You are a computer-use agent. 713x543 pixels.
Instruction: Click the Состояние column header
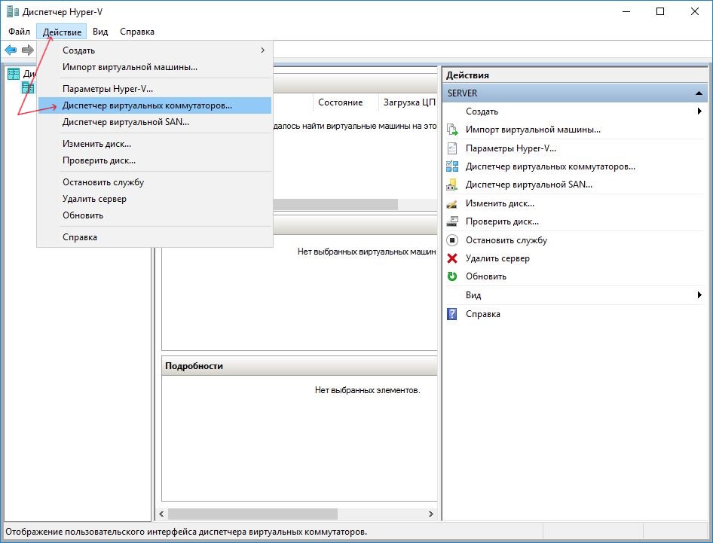coord(340,102)
